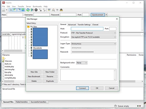Viewport: 146px width, 109px height.
Task: Click the queue status icon beside Queue: empty
Action: coord(115,106)
